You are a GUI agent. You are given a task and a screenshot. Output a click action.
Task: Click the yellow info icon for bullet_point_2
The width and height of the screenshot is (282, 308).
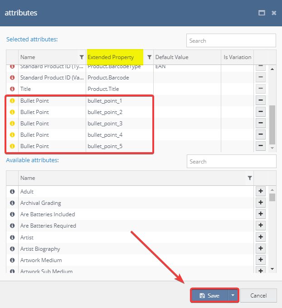[x=12, y=112]
